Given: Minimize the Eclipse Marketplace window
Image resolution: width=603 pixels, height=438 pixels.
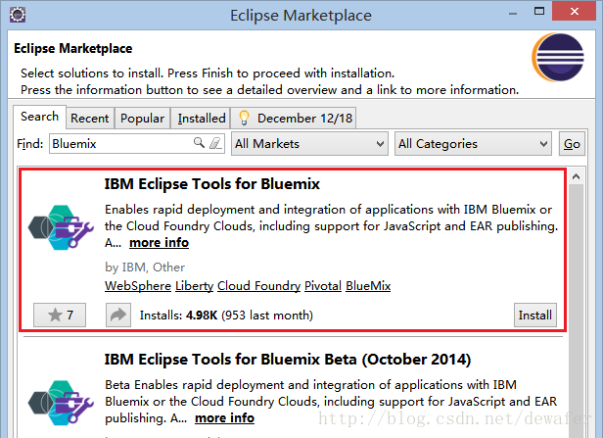Looking at the screenshot, I should [513, 14].
